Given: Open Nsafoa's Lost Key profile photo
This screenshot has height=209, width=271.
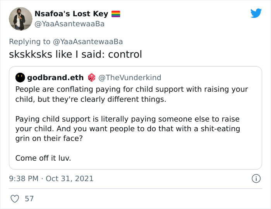Looking at the screenshot, I should point(21,19).
